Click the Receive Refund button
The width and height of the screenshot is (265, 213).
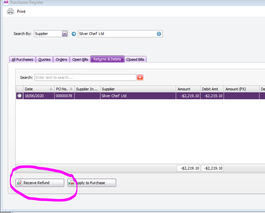[40, 183]
